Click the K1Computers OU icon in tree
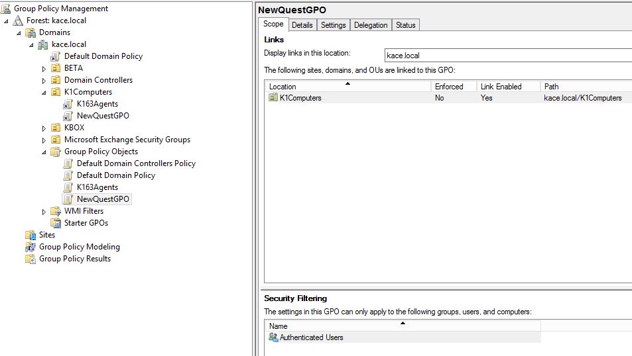Image resolution: width=632 pixels, height=356 pixels. coord(56,92)
